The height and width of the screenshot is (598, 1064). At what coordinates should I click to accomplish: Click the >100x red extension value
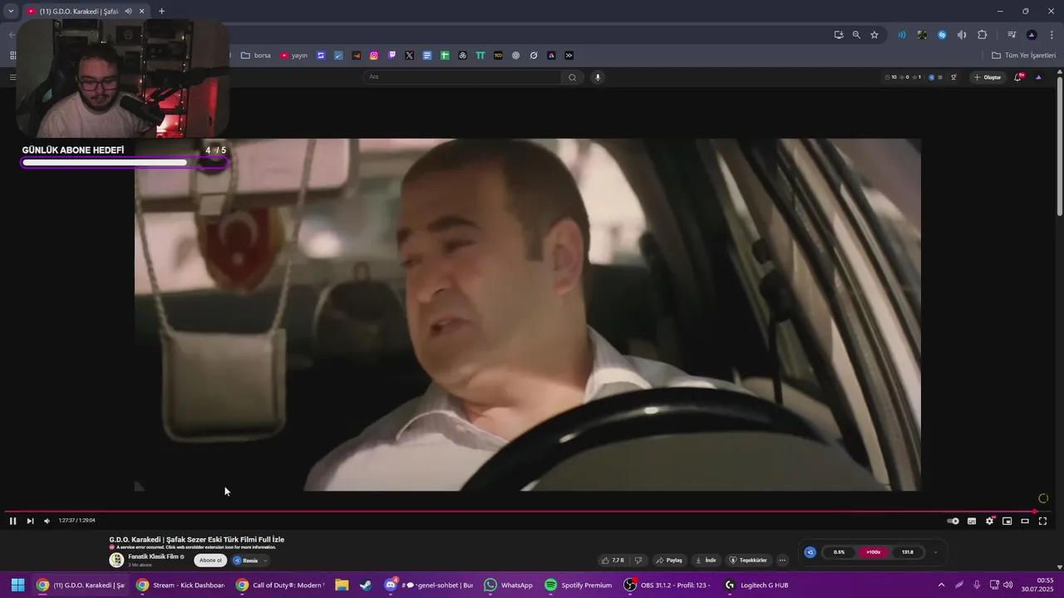pos(873,552)
